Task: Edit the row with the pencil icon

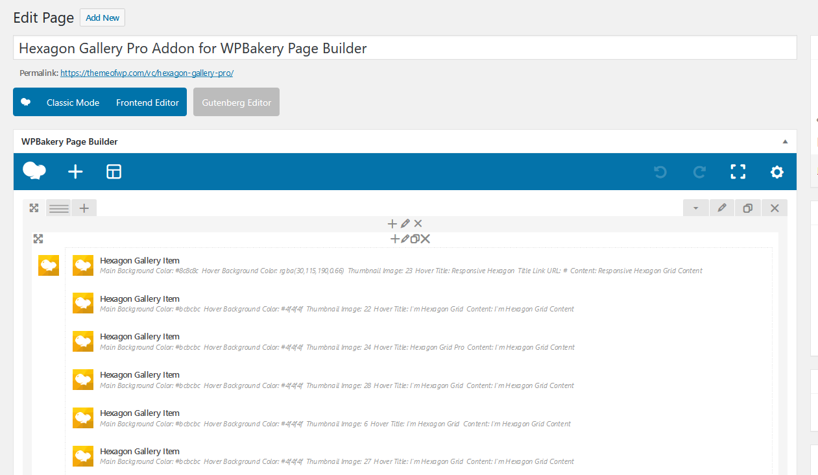Action: (722, 208)
